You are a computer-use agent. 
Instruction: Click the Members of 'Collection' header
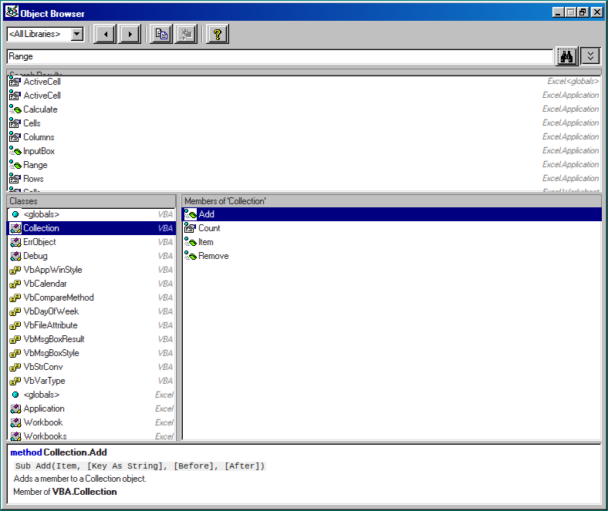point(392,201)
